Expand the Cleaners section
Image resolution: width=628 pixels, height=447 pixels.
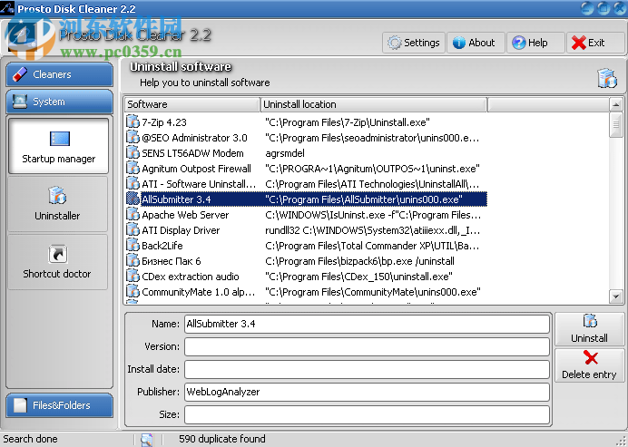click(60, 74)
